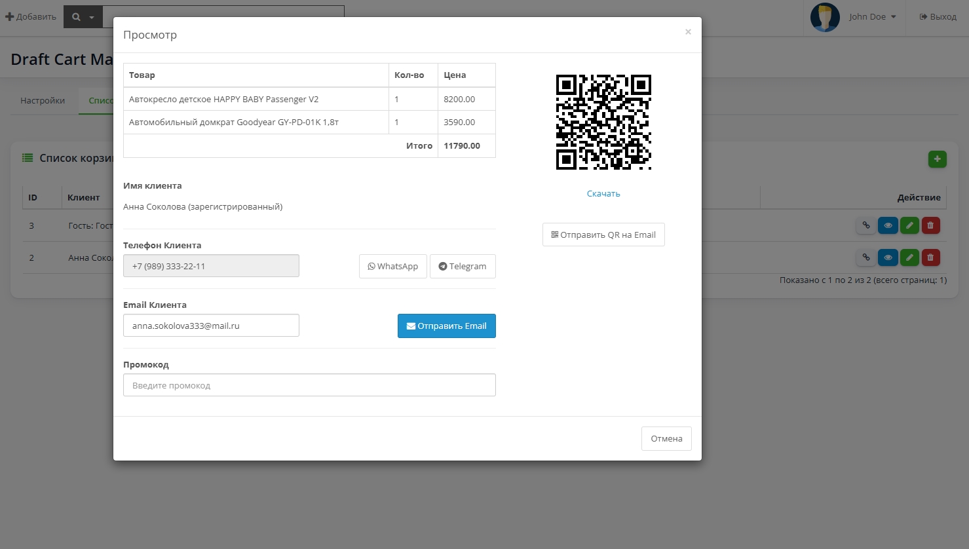This screenshot has height=549, width=969.
Task: Click the green edit pencil for cart 2
Action: tap(909, 257)
